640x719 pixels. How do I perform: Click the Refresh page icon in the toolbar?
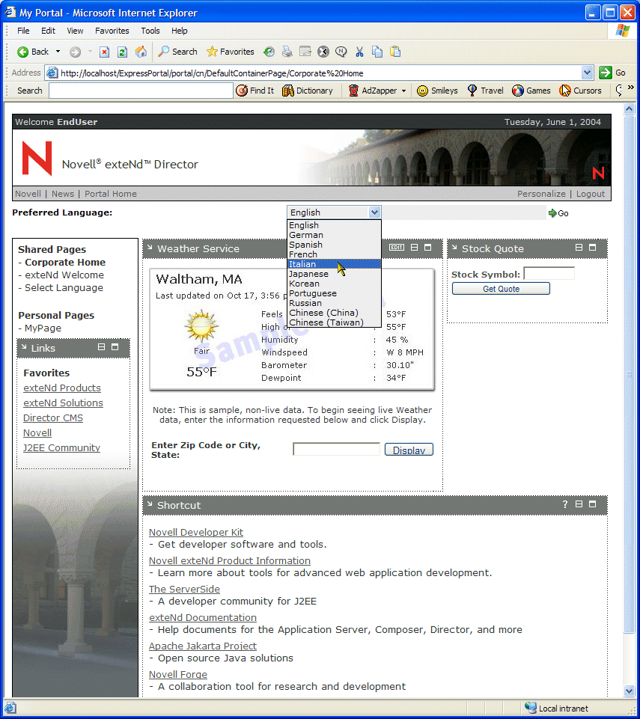[x=122, y=52]
